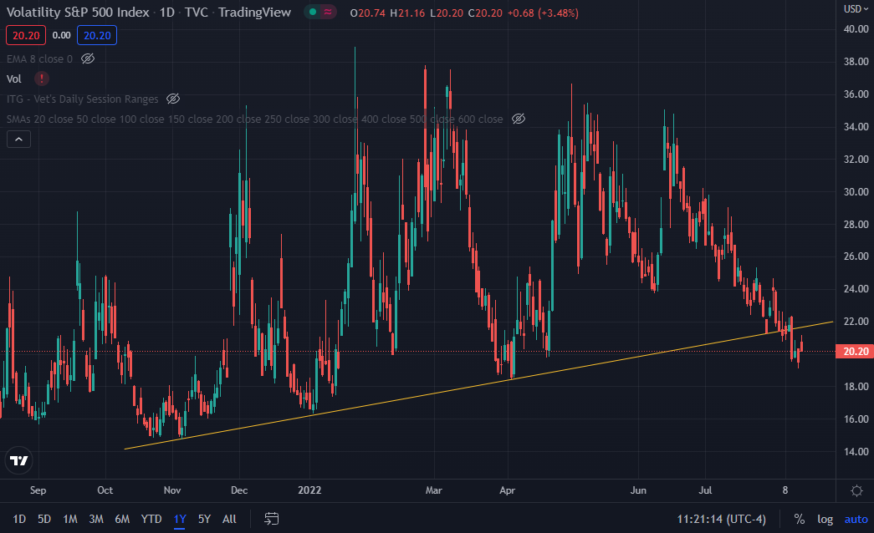Click the 40.00 price axis label
Screen dimensions: 874x533
(856, 29)
